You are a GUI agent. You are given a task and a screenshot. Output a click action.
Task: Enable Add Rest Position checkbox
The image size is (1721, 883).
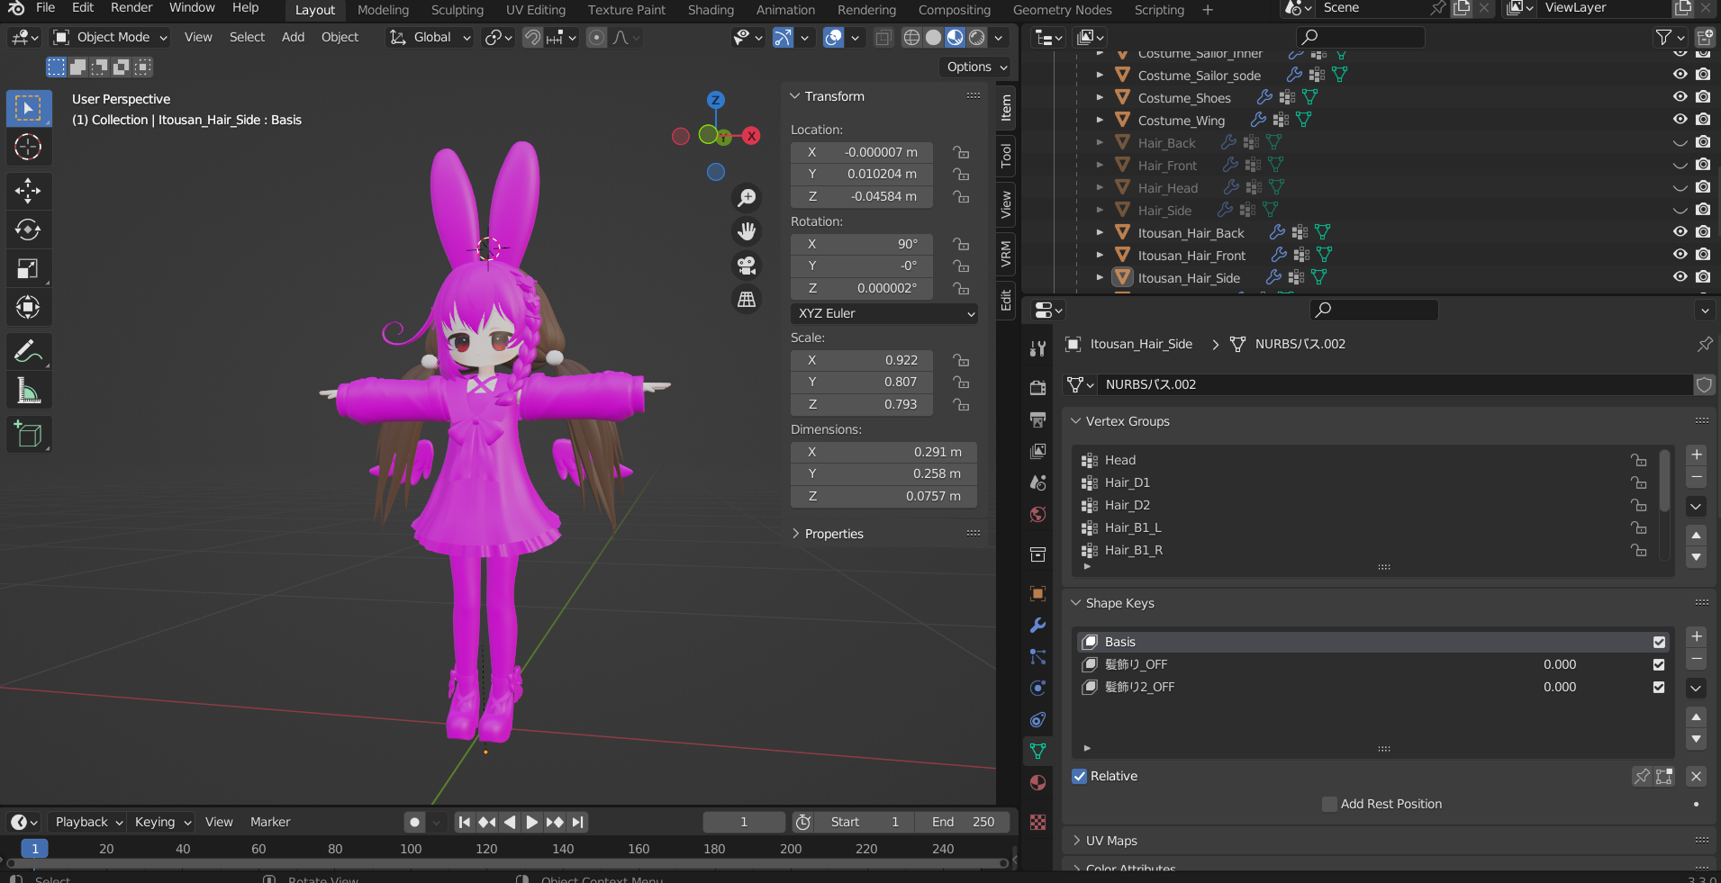(x=1329, y=804)
